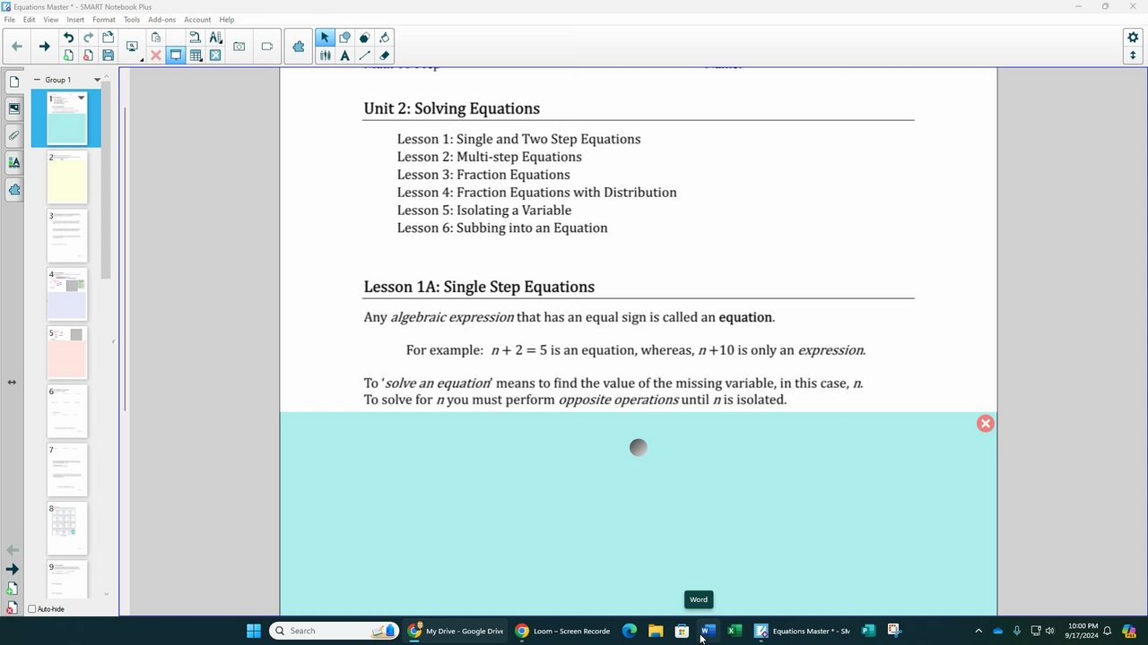Switch to My Drive Google Drive window
This screenshot has width=1148, height=645.
tap(456, 631)
